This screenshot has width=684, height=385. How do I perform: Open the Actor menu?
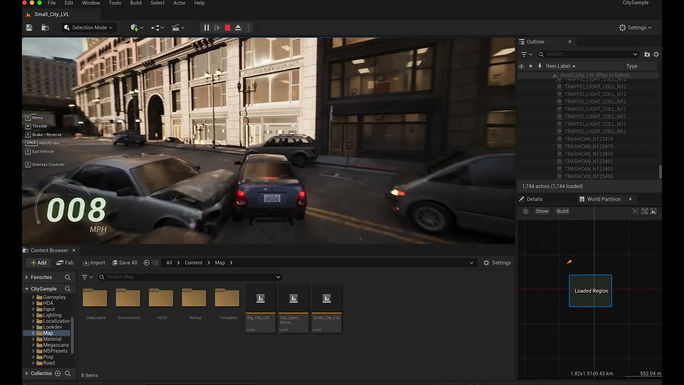(x=180, y=3)
